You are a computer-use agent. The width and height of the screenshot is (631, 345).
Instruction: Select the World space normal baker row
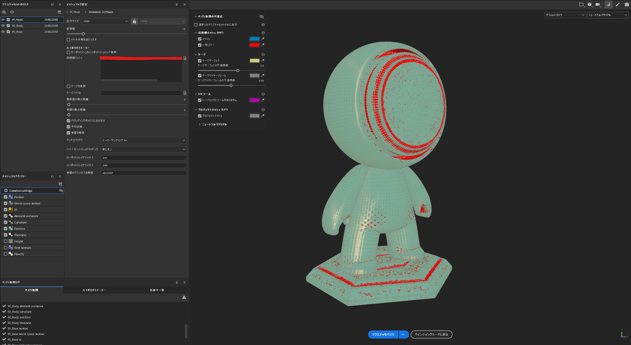(32, 204)
